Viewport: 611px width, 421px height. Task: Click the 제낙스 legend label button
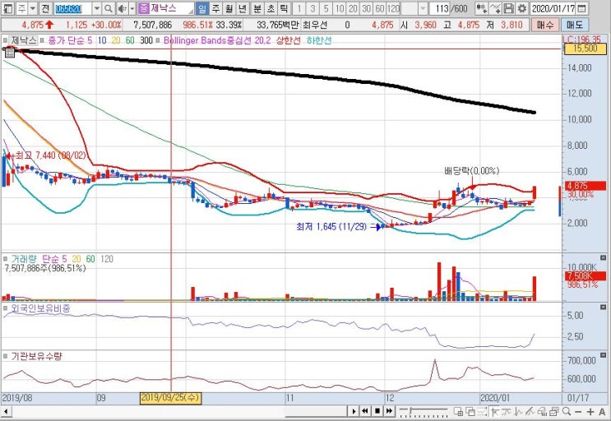point(23,40)
